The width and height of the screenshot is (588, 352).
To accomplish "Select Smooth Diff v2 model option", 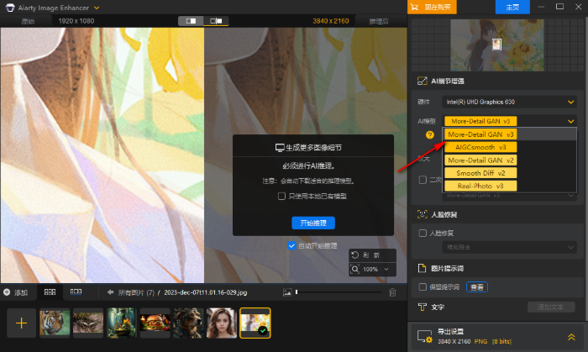I will coord(480,173).
